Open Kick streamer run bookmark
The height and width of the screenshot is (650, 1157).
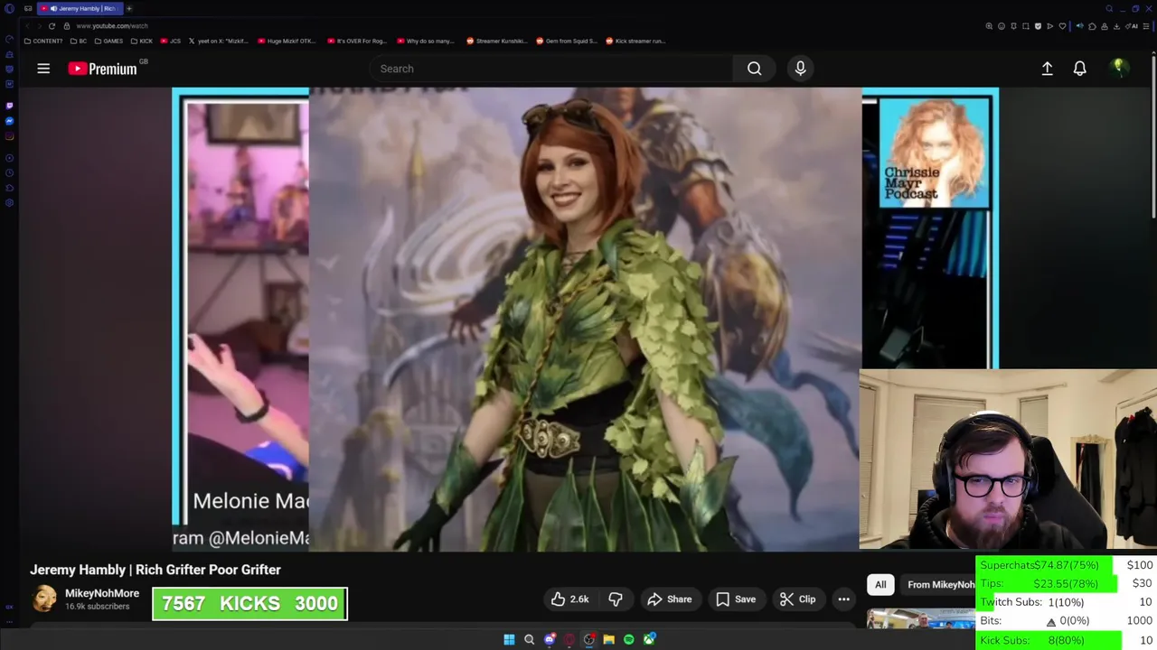(635, 41)
